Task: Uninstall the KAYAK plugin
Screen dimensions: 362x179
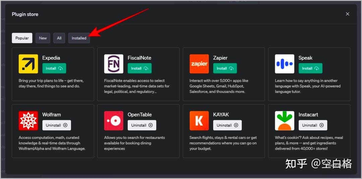Action: pos(227,125)
